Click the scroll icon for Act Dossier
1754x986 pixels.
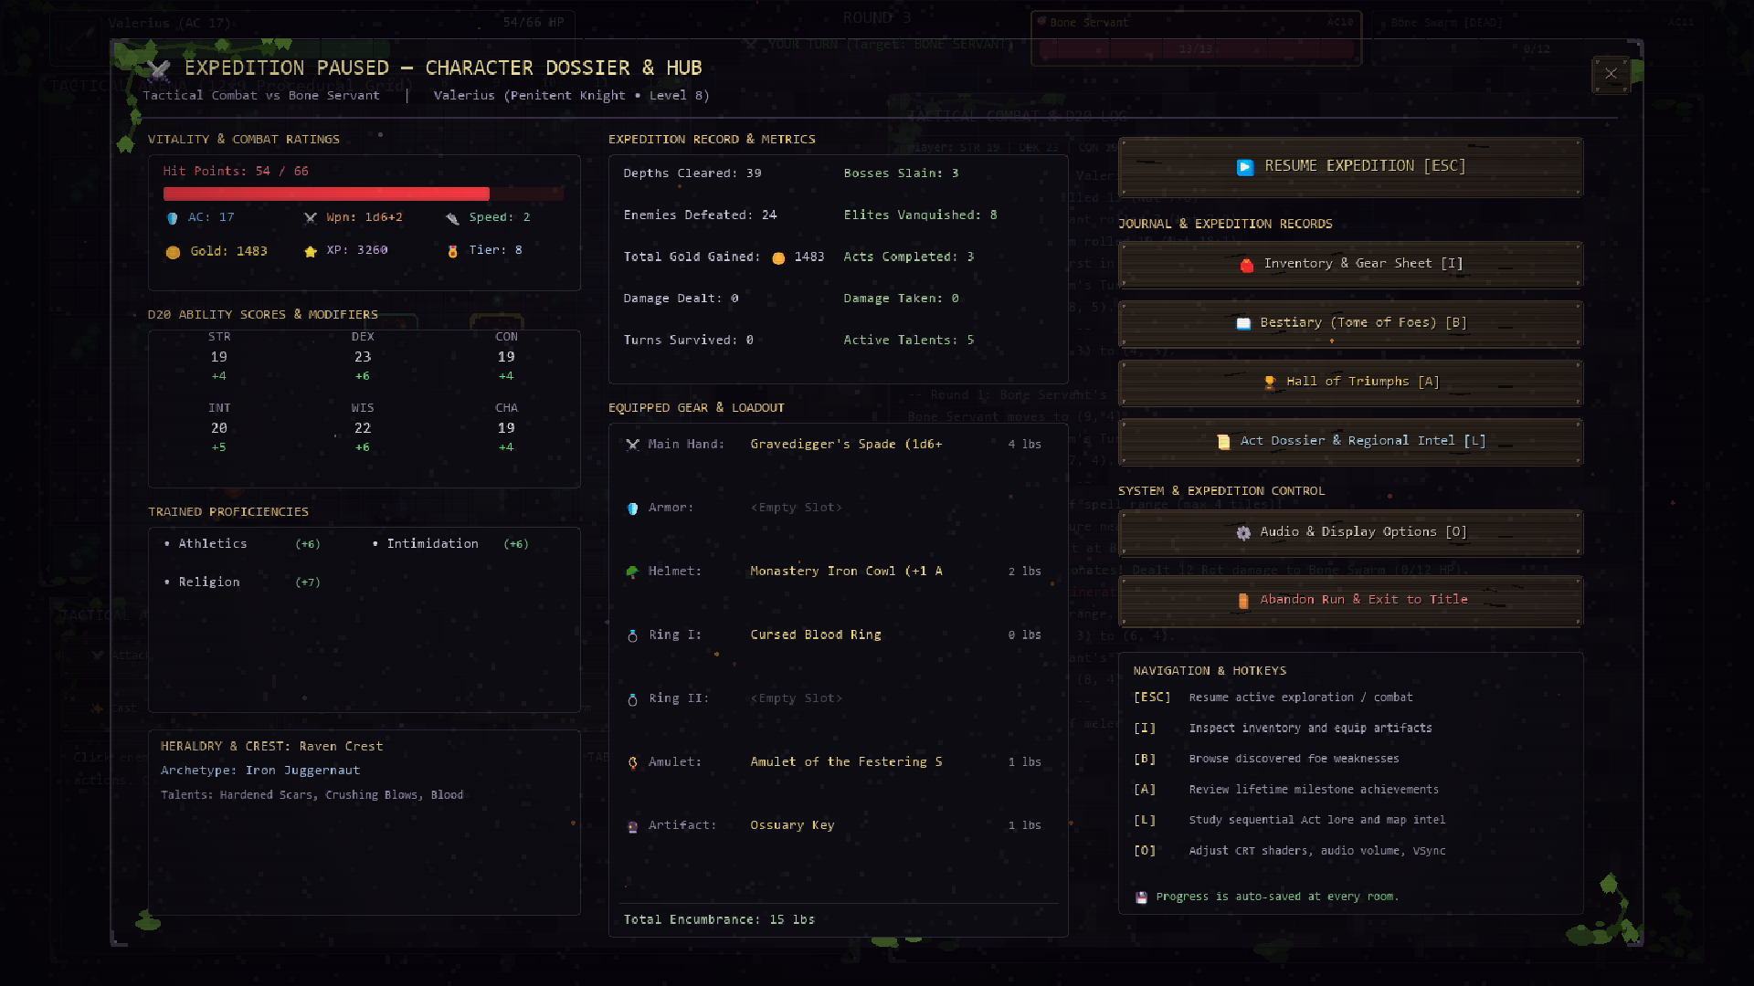click(1223, 442)
